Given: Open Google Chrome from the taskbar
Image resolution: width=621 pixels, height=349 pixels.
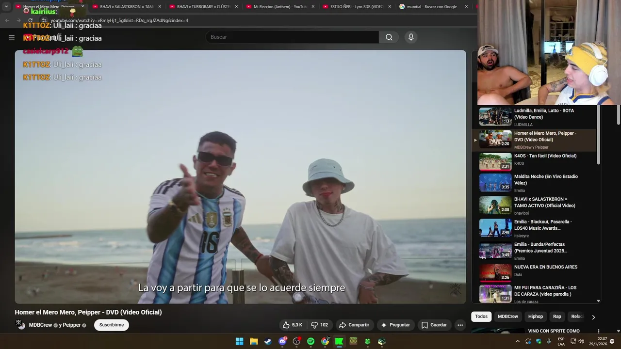Looking at the screenshot, I should pos(325,341).
